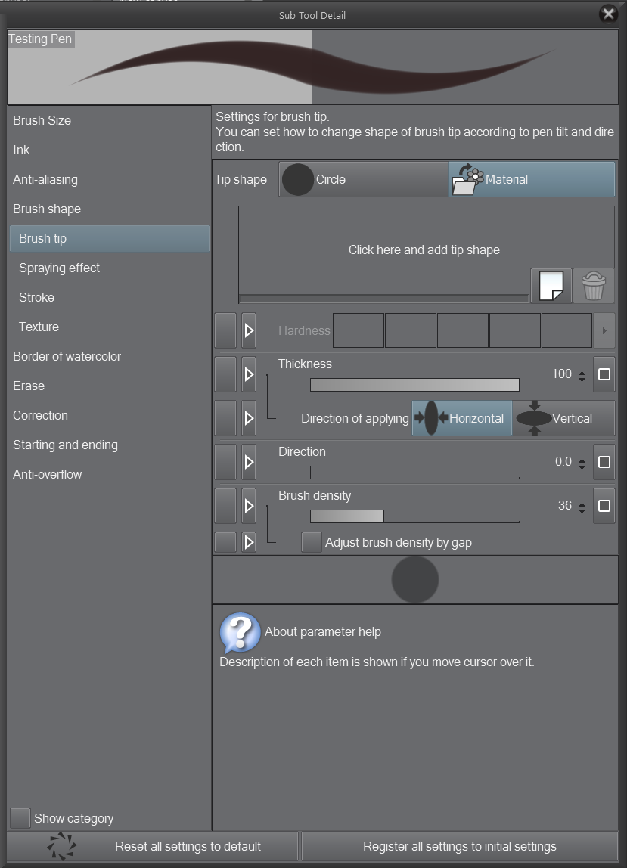Expand the Adjust brush density by gap triangle
The height and width of the screenshot is (868, 627).
[x=249, y=543]
